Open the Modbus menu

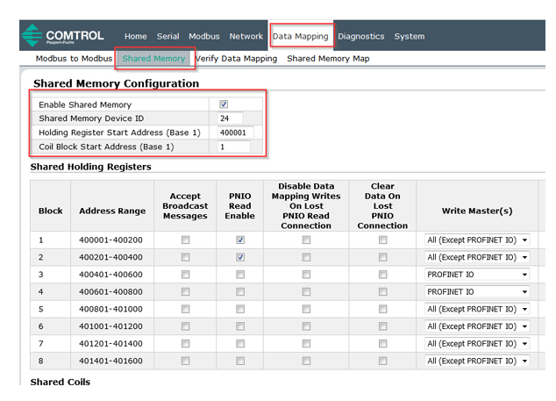click(203, 36)
